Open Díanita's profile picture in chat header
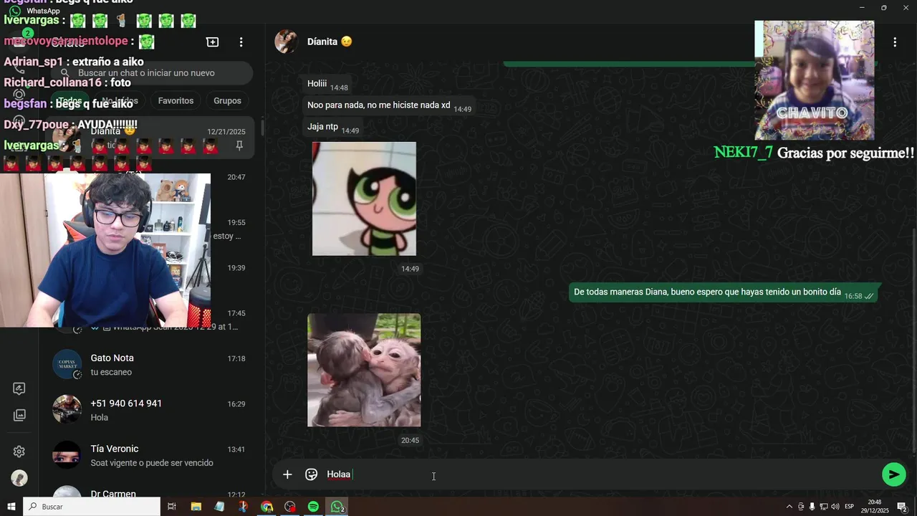 286,42
